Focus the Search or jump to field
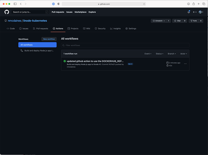 (30, 12)
